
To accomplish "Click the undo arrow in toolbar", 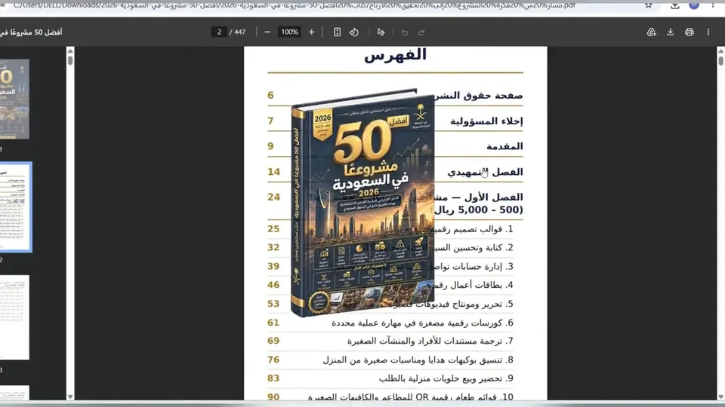I will (x=405, y=32).
